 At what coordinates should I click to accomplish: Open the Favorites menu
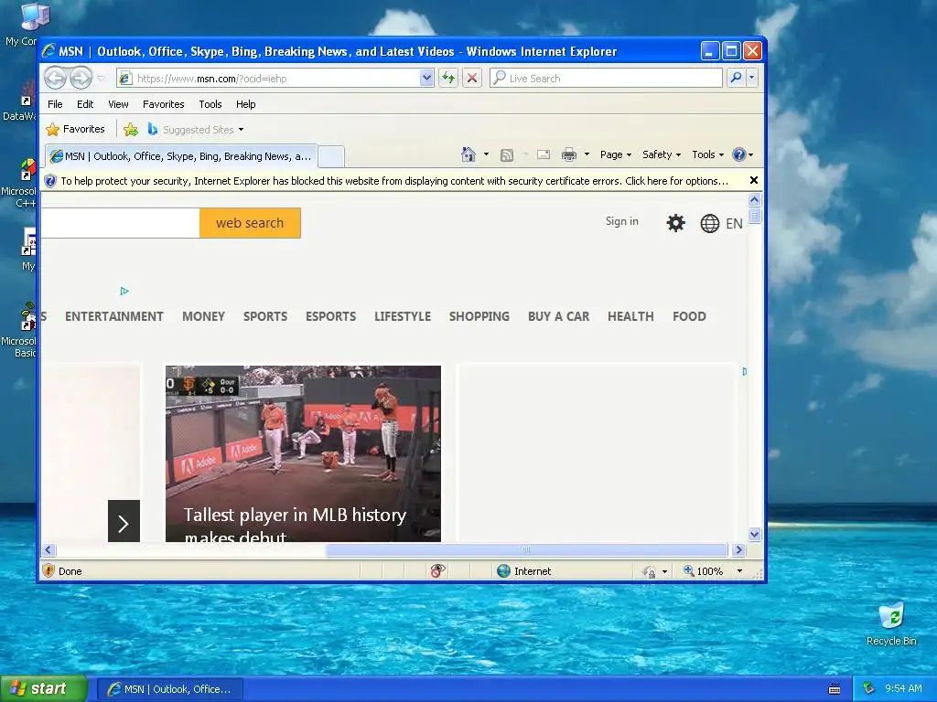[163, 104]
